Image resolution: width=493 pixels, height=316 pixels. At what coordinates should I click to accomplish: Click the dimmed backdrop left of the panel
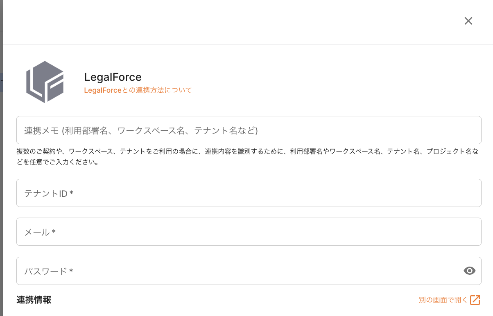(1, 163)
